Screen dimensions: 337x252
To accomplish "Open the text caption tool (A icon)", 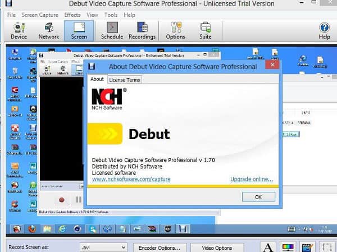I will (x=268, y=247).
